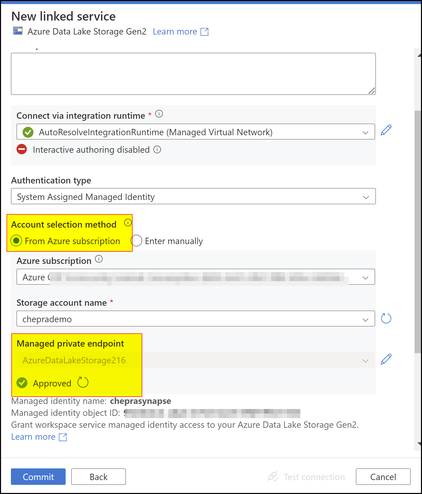Image resolution: width=422 pixels, height=494 pixels.
Task: Refresh the storage account name list
Action: coord(386,318)
